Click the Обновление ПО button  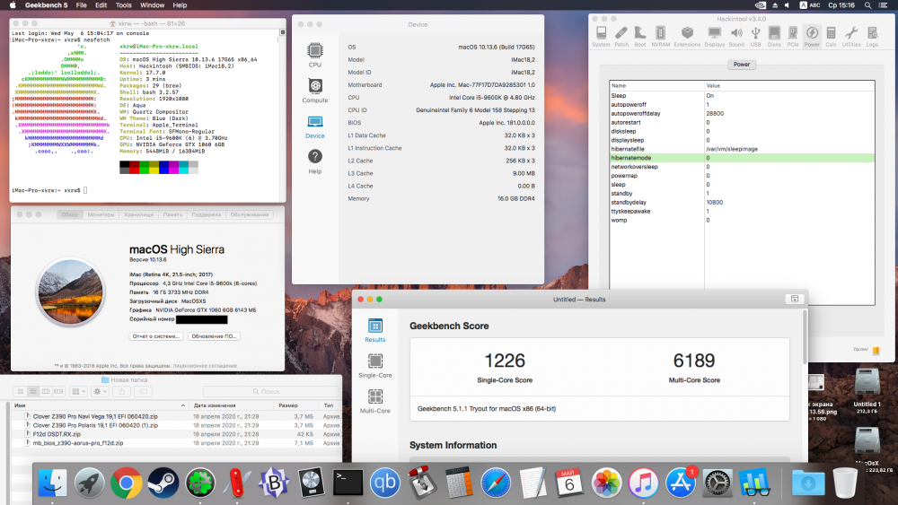coord(214,336)
